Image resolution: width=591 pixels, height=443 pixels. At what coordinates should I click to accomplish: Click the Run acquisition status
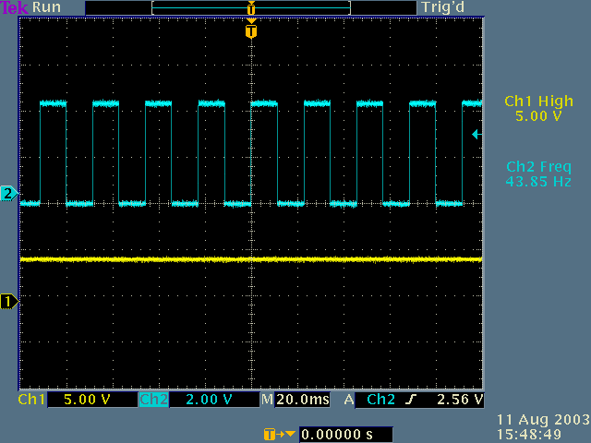[46, 7]
